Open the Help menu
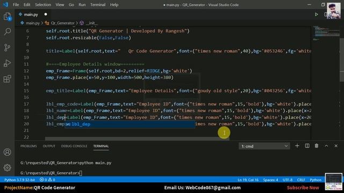This screenshot has height=193, width=344. (114, 5)
